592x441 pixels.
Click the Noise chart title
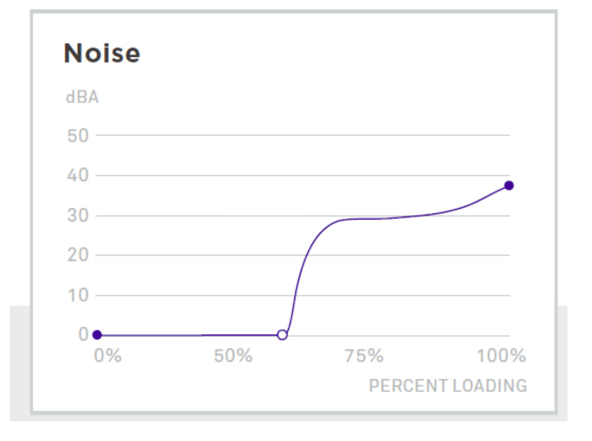(102, 53)
